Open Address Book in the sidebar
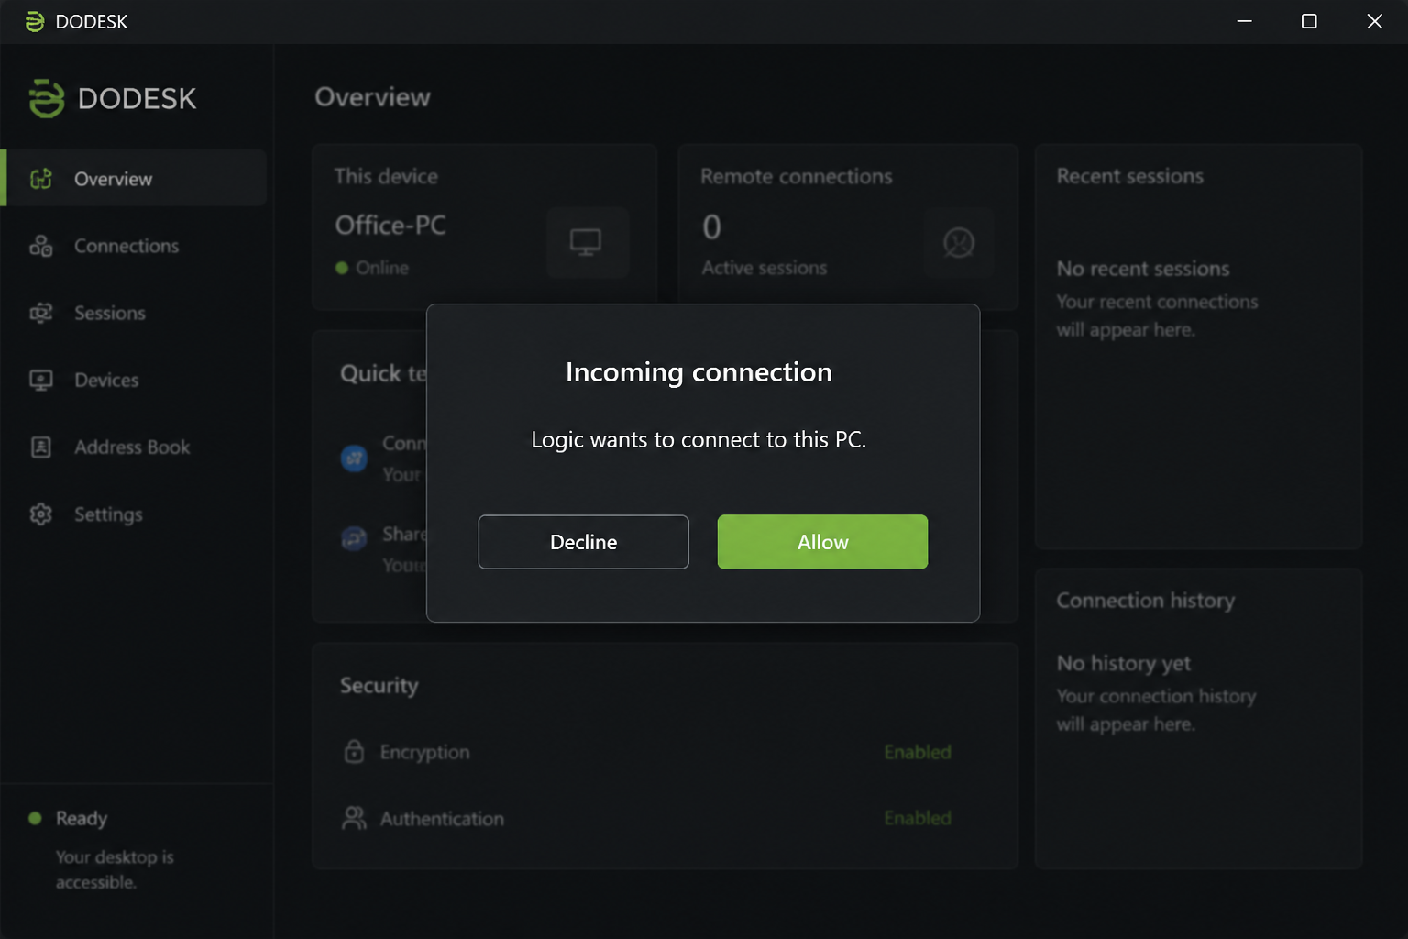Screen dimensions: 1408x939 tap(134, 447)
